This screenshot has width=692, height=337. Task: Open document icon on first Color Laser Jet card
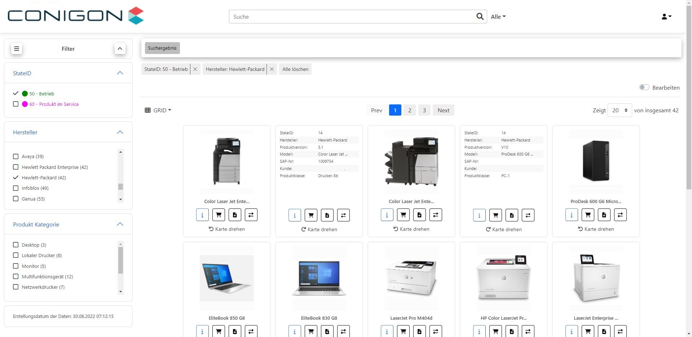[x=235, y=215]
